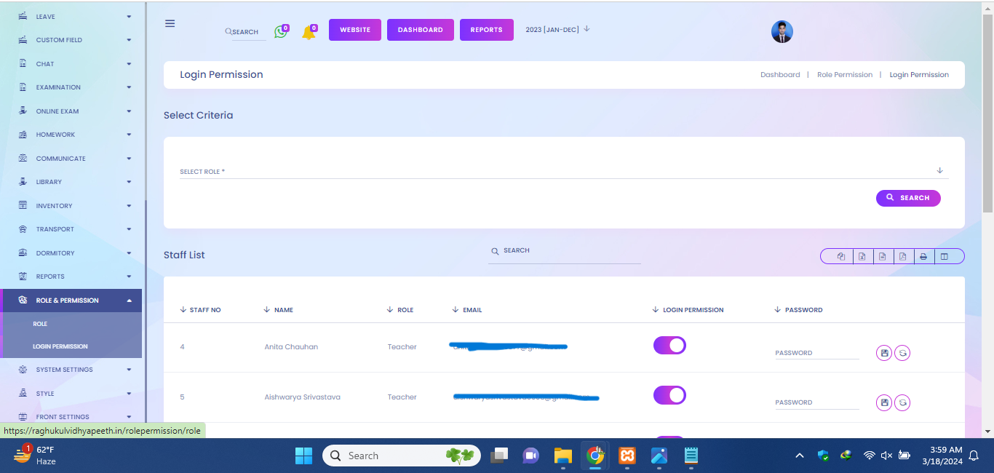Export staff list to Excel
Screen dimensions: 994x473
(862, 256)
